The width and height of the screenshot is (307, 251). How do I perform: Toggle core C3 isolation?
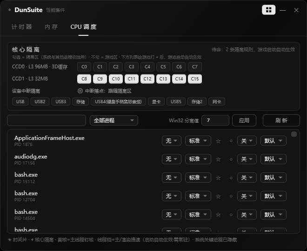pyautogui.click(x=132, y=67)
